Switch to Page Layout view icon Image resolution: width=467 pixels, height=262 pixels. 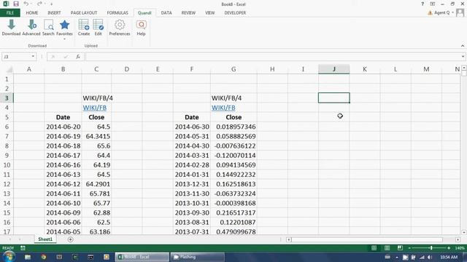coord(387,247)
